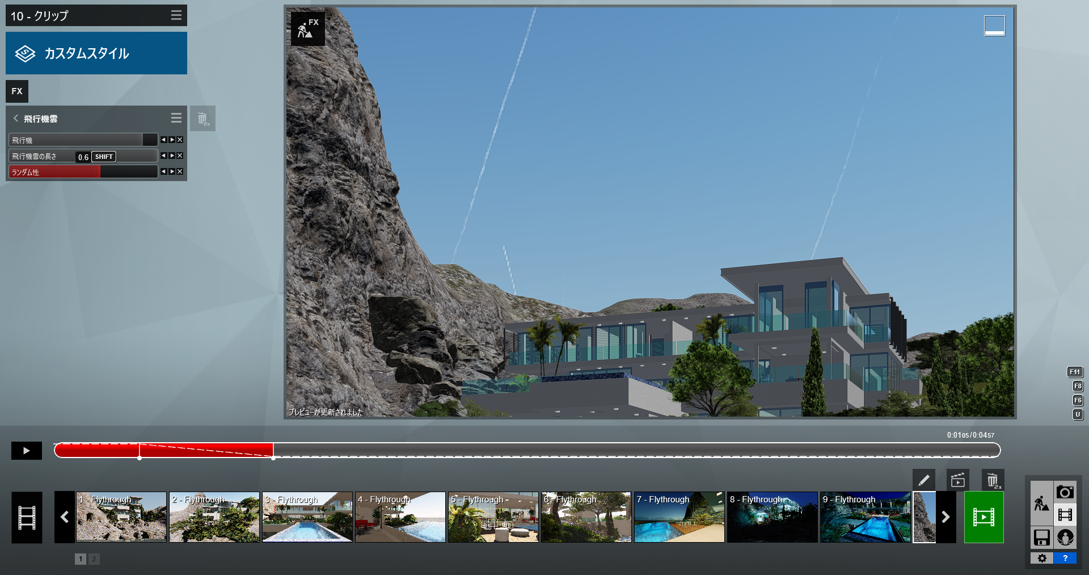This screenshot has width=1089, height=575.
Task: Click the pencil edit clip icon
Action: (924, 480)
